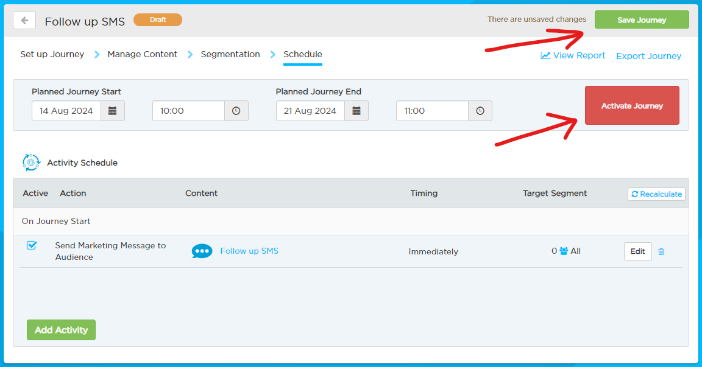The image size is (702, 367).
Task: Save the journey with Save Journey button
Action: 642,19
